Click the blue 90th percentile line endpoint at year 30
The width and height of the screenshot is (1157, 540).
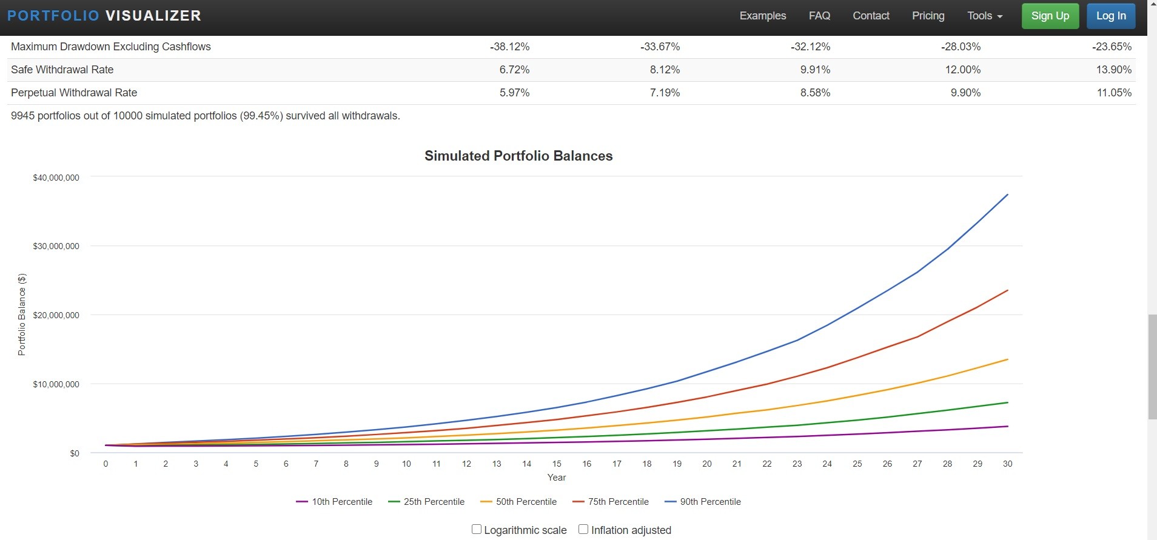tap(1007, 195)
